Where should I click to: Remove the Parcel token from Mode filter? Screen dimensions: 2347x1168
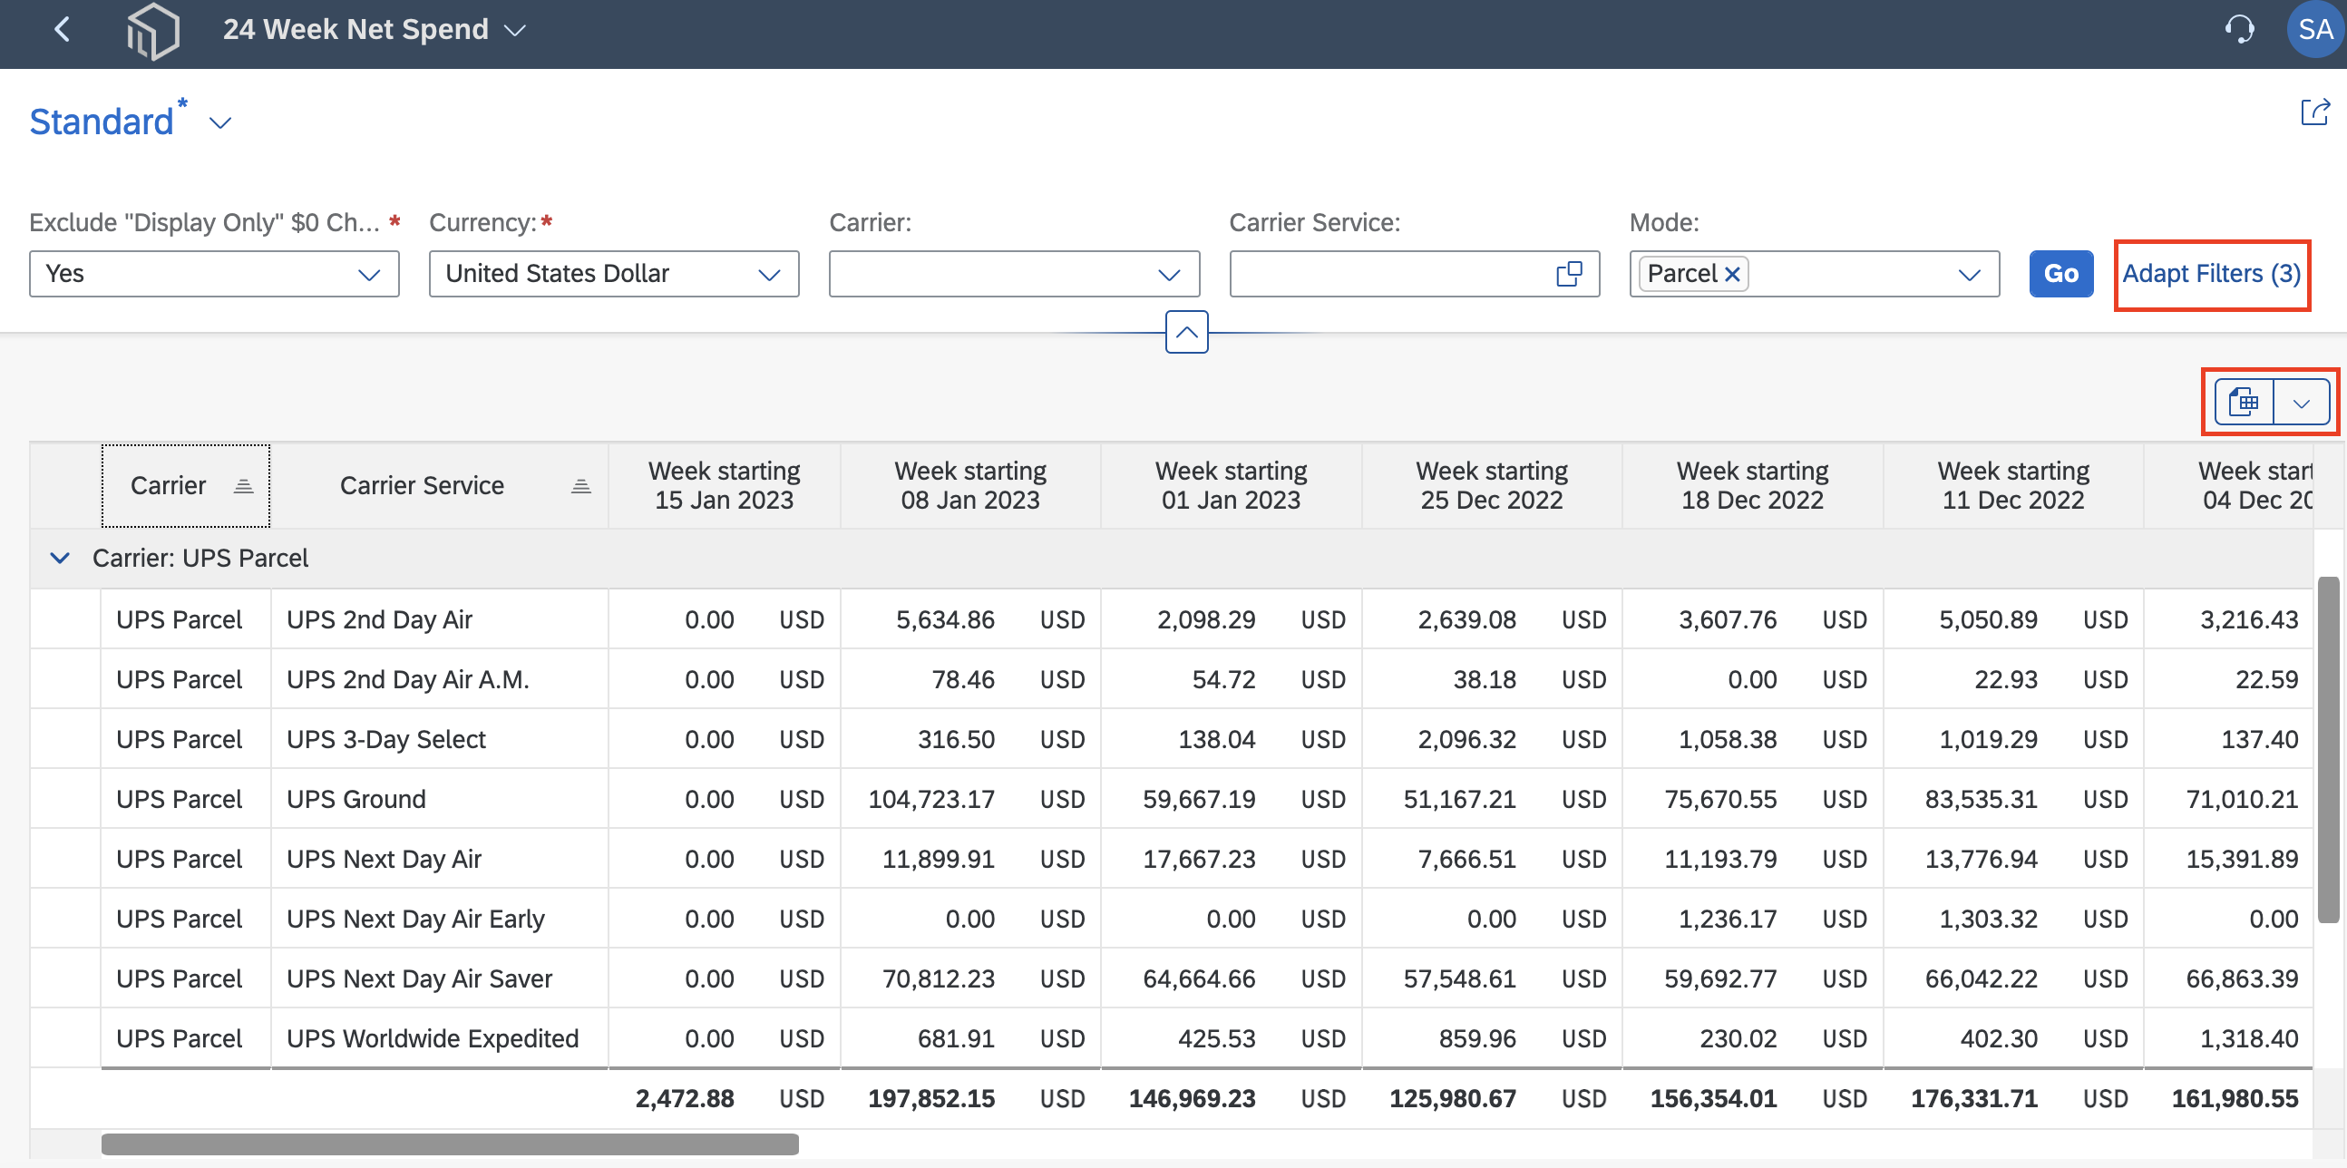coord(1732,273)
